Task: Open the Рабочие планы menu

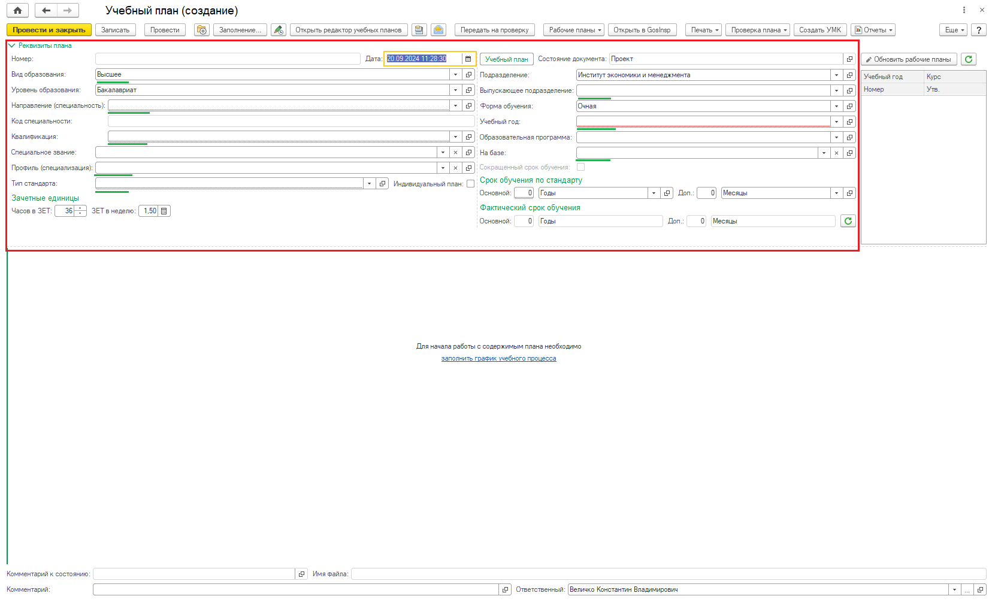Action: click(574, 30)
